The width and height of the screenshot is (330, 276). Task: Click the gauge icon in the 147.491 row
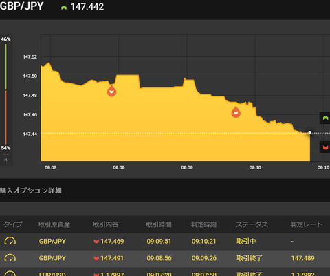coord(10,258)
